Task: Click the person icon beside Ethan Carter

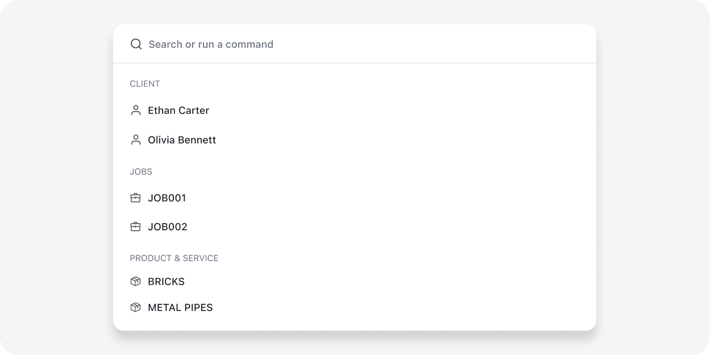Action: 136,111
